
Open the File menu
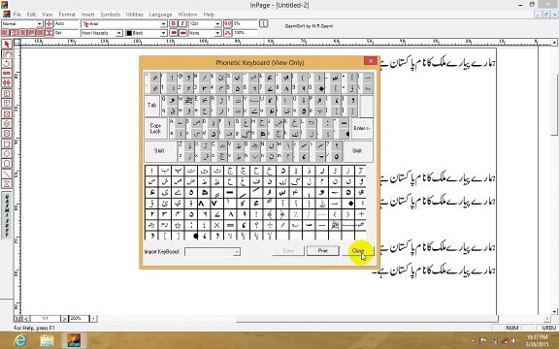[17, 15]
